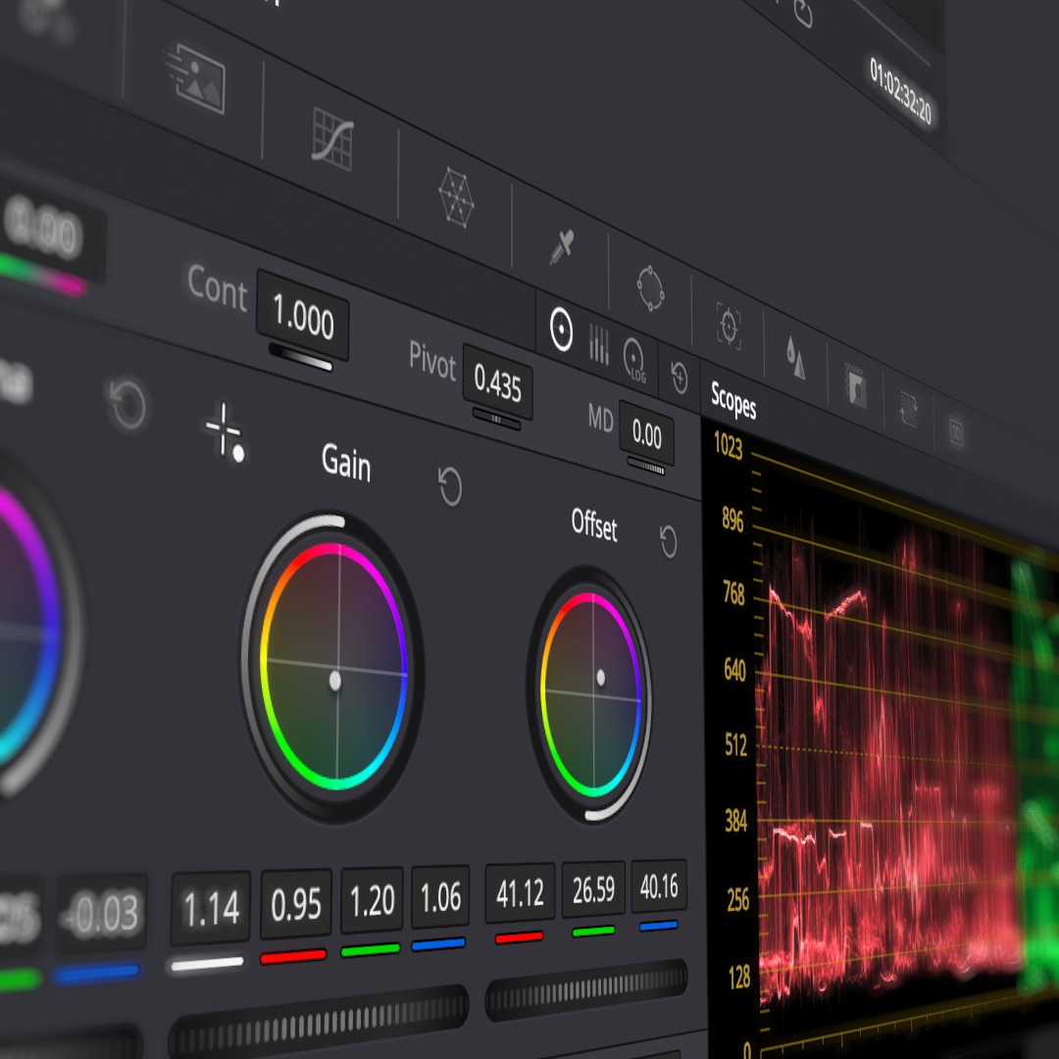Screen dimensions: 1059x1059
Task: Switch to Log wheels mode
Action: click(634, 360)
